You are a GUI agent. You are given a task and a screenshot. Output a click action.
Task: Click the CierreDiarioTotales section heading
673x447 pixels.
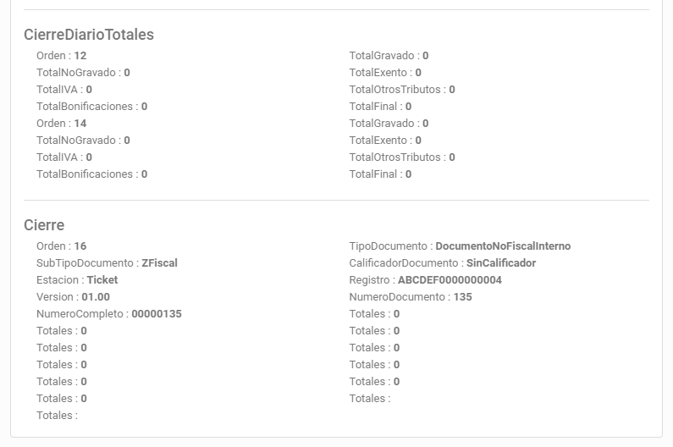(x=89, y=35)
